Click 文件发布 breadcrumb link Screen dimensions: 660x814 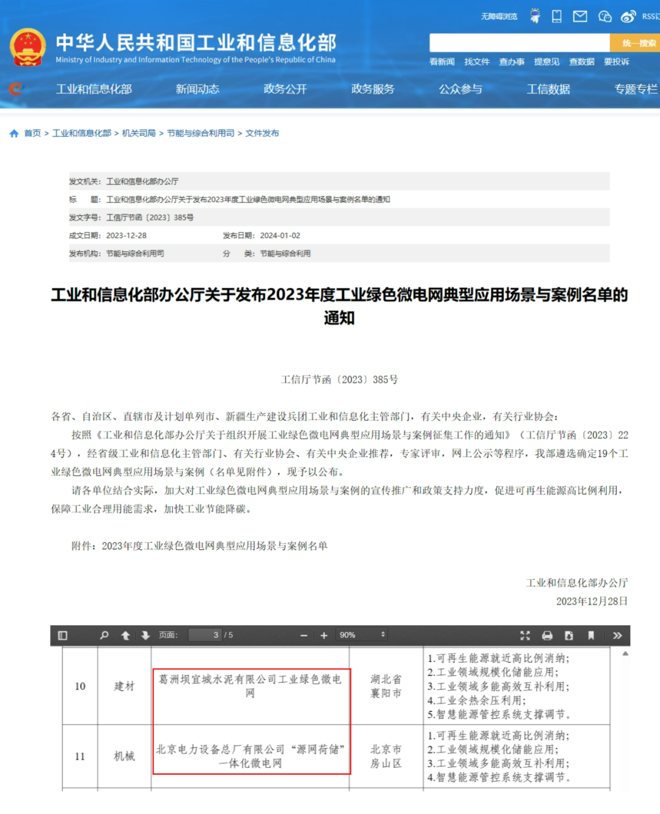coord(262,133)
